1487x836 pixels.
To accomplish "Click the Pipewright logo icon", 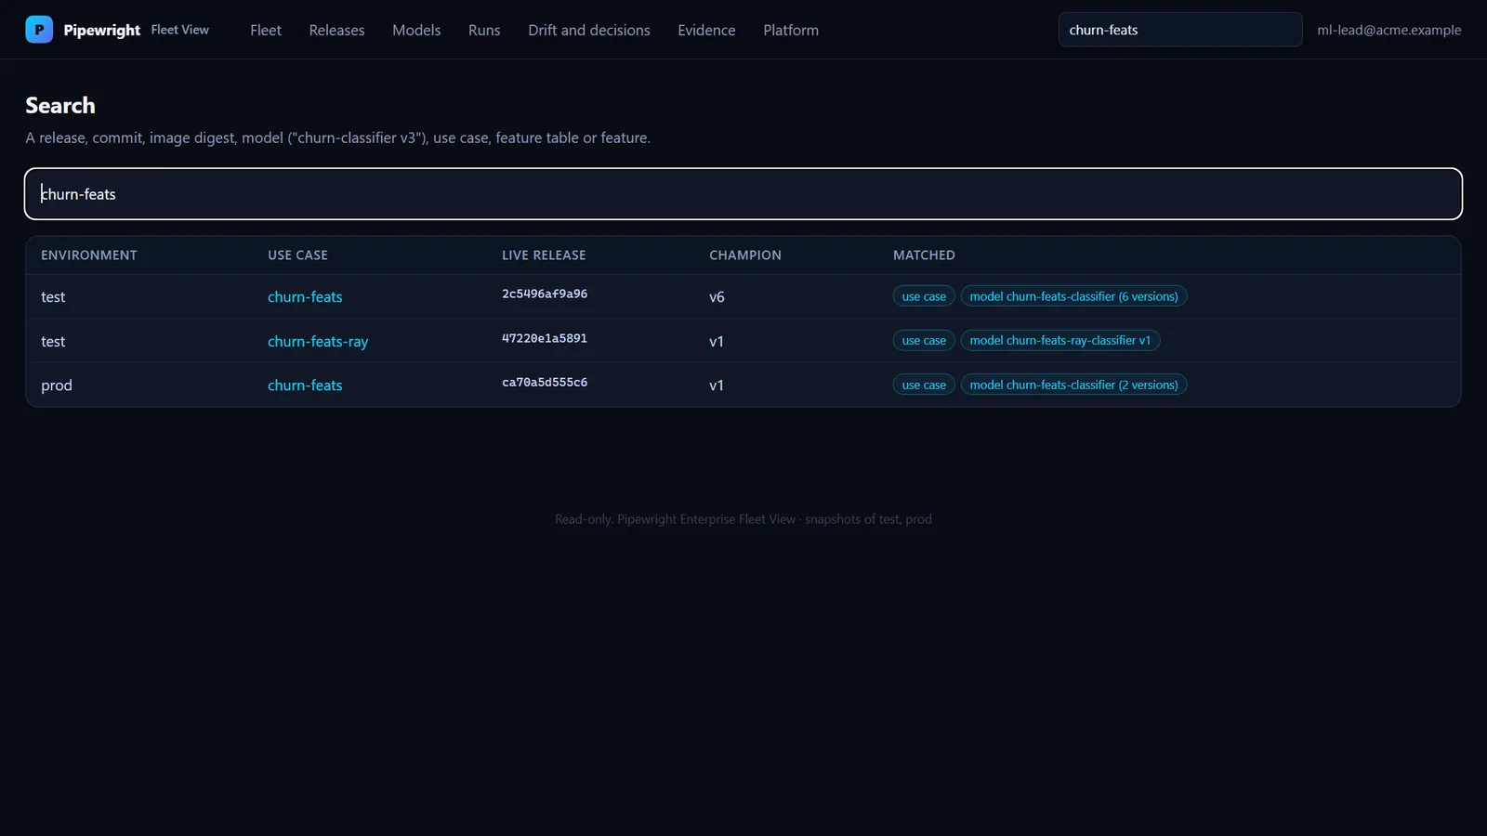I will click(39, 30).
